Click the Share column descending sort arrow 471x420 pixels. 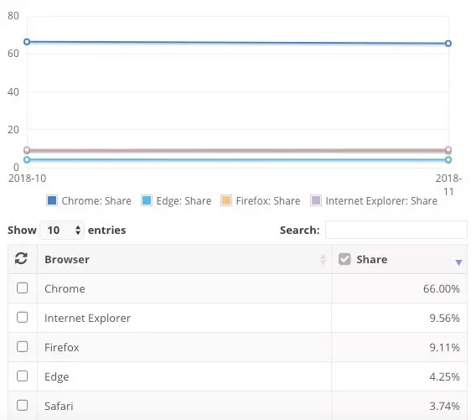(x=458, y=262)
